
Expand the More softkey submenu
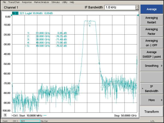coord(151,100)
